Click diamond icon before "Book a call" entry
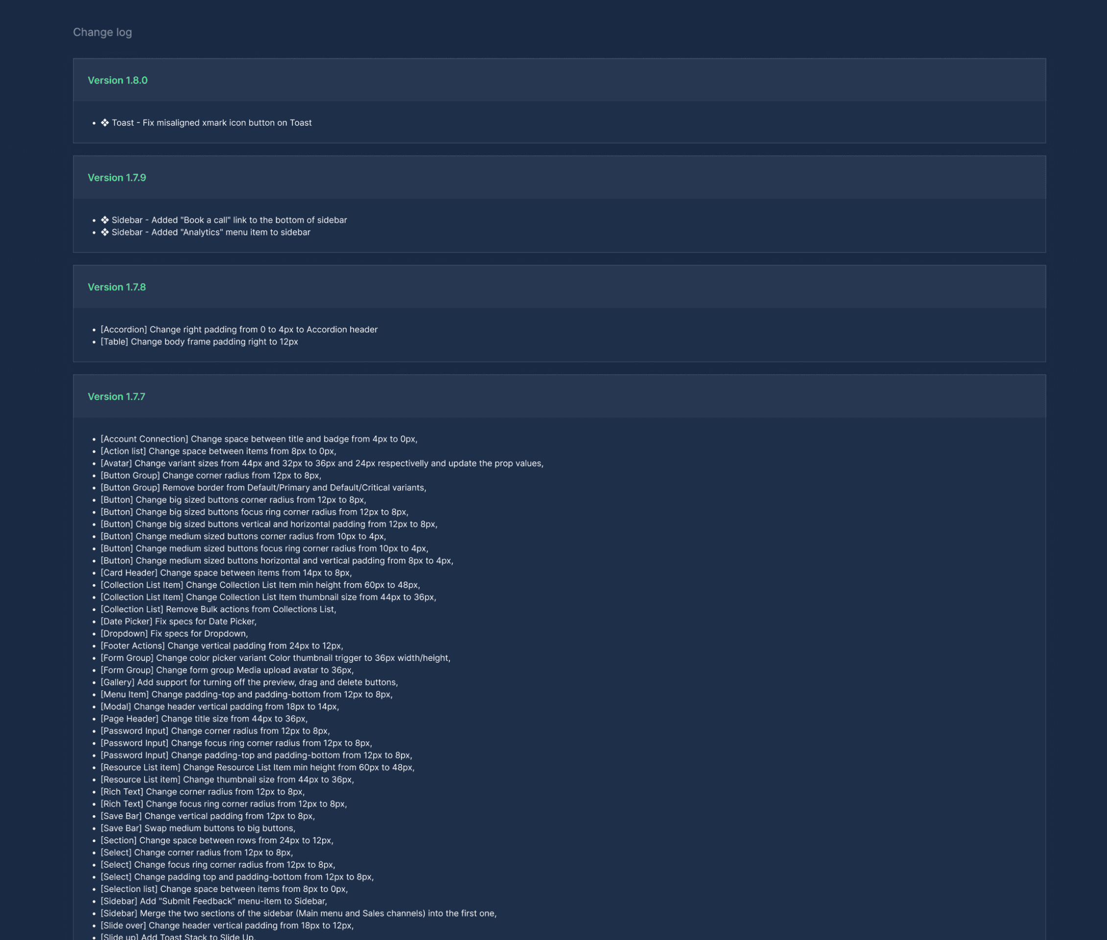 pos(105,220)
